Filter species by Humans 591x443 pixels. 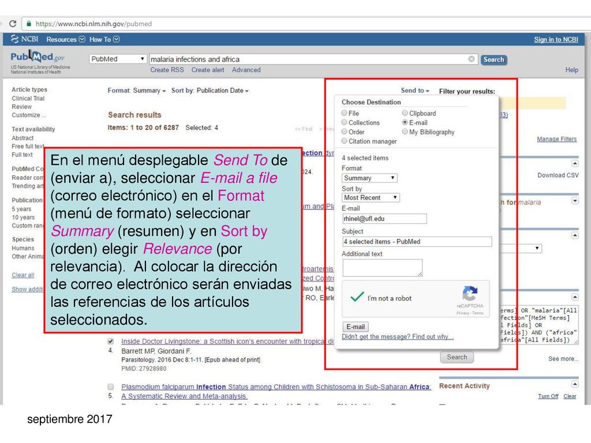pos(23,248)
